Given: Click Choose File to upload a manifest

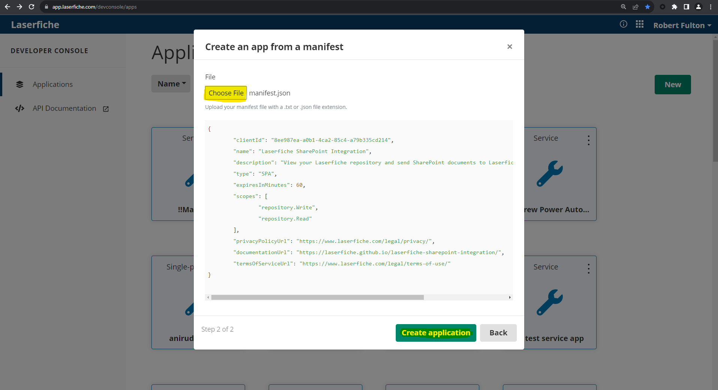Looking at the screenshot, I should coord(225,93).
